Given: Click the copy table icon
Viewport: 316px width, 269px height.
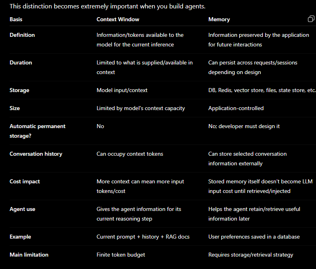Looking at the screenshot, I should [x=311, y=19].
